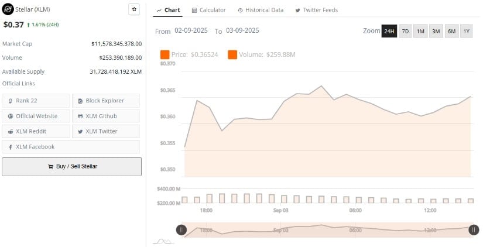483x247 pixels.
Task: Click the Price: $0.36524 legend label
Action: pos(195,55)
